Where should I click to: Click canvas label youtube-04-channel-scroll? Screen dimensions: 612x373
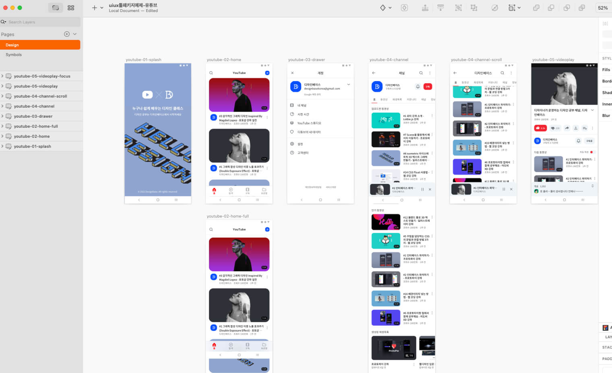[476, 59]
